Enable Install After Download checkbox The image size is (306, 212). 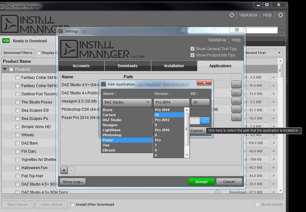pos(72,204)
